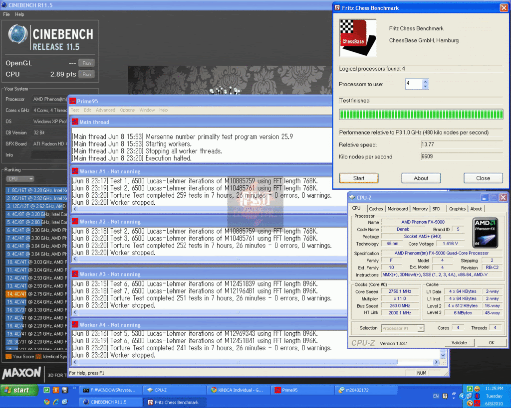Click the ChessBase logo in Fritz window
This screenshot has width=511, height=408.
tap(358, 38)
